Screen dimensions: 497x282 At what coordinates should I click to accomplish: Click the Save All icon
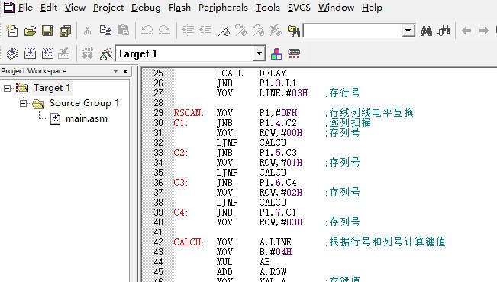click(66, 31)
